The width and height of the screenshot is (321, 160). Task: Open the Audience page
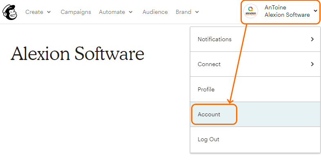pyautogui.click(x=155, y=12)
